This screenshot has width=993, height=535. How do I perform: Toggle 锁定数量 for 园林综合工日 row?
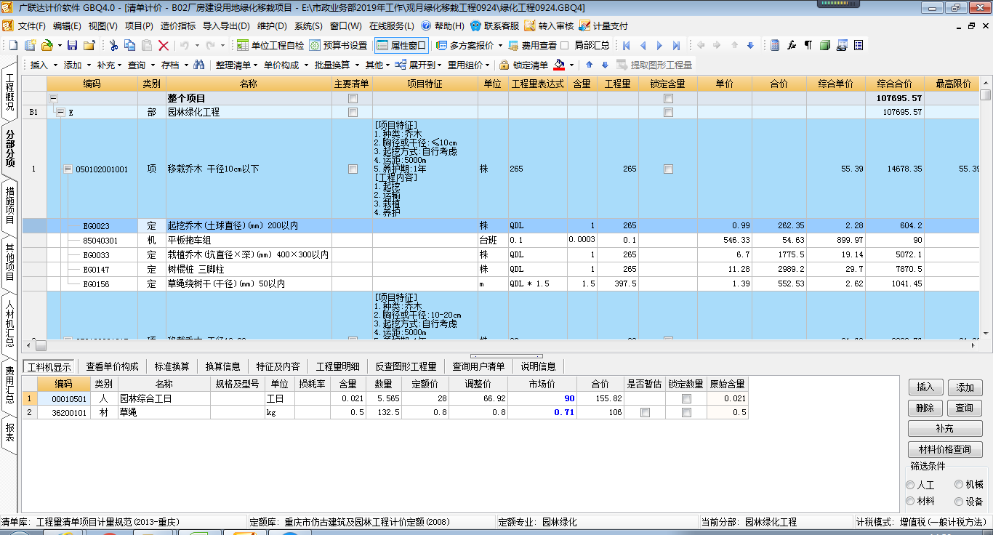686,398
